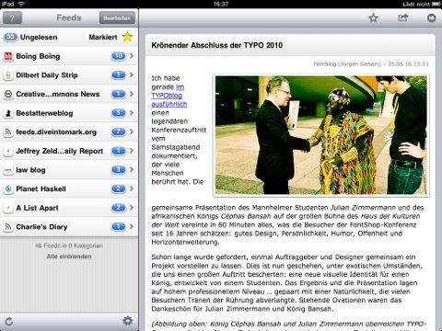
Task: Click the Planet Haskell feed icon
Action: coord(8,189)
